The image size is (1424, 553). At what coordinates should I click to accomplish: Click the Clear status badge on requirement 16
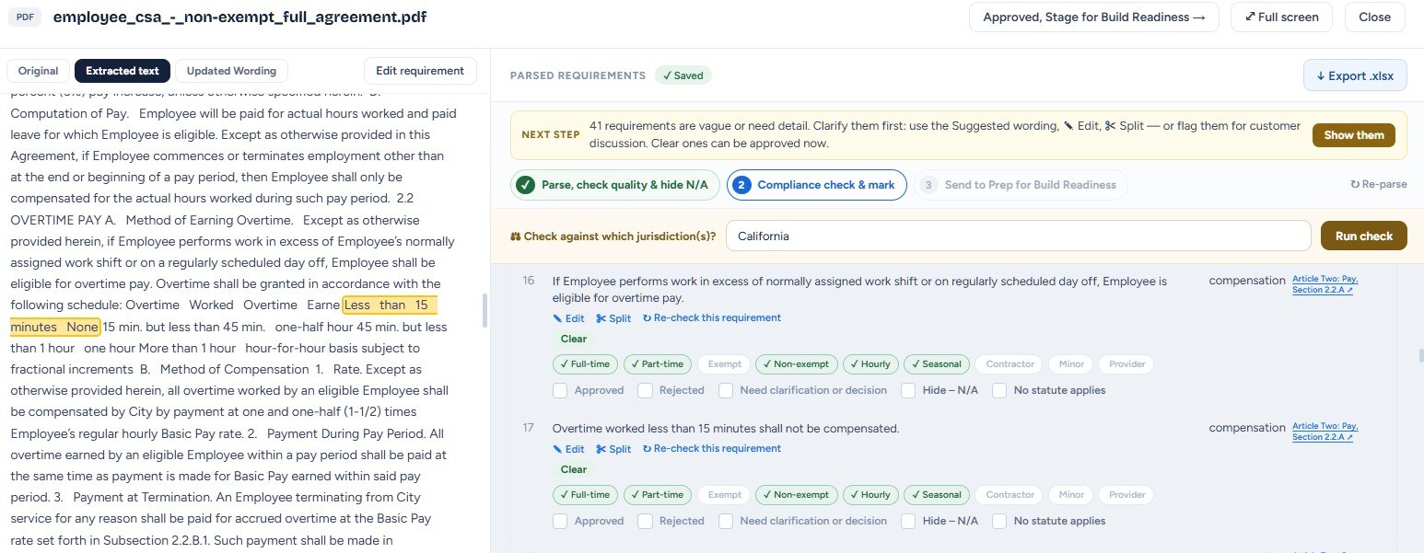coord(573,339)
